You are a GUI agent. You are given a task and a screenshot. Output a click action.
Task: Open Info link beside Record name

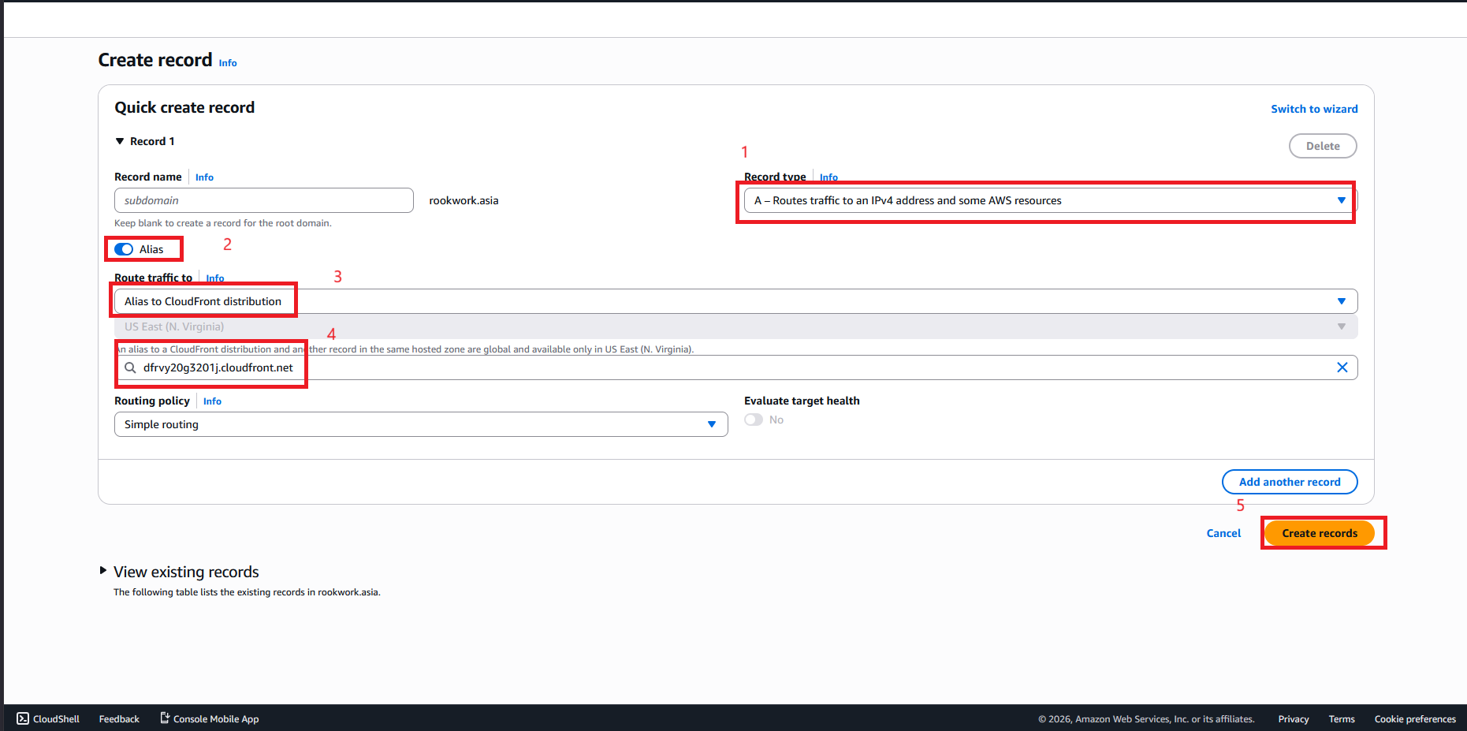pyautogui.click(x=204, y=177)
